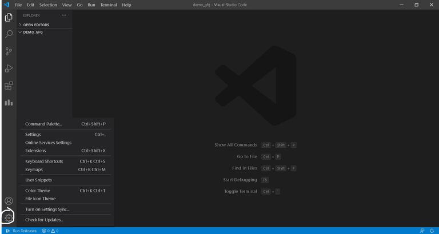439x234 pixels.
Task: Open the Go menu
Action: [x=79, y=5]
